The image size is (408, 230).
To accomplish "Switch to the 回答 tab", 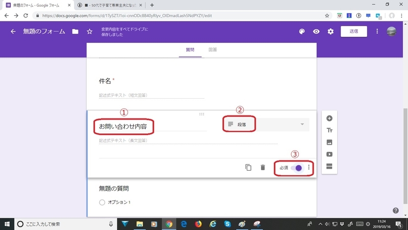I will (x=213, y=50).
